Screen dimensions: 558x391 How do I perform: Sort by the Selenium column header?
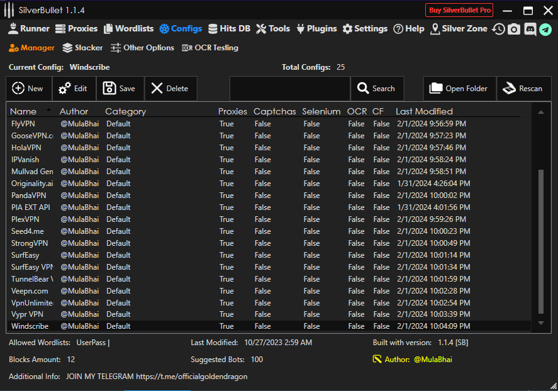tap(321, 111)
